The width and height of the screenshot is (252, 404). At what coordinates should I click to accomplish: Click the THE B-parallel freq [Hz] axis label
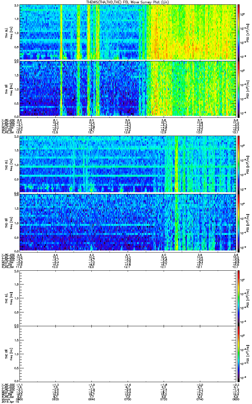(x=11, y=354)
